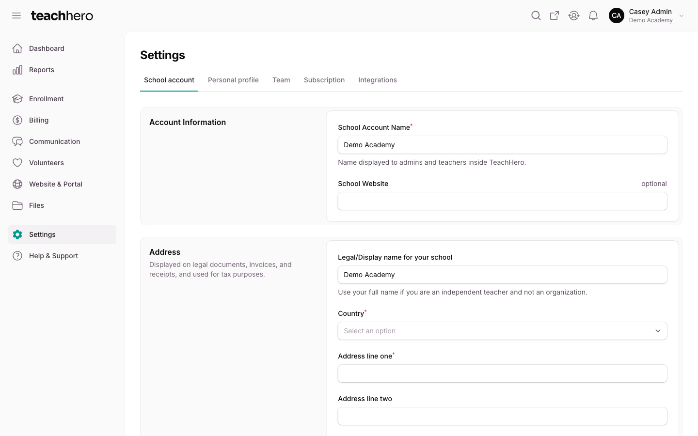Click the Address line two field

[502, 416]
